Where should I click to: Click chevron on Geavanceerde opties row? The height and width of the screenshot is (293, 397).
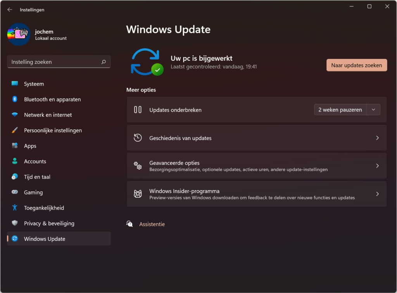pyautogui.click(x=377, y=166)
